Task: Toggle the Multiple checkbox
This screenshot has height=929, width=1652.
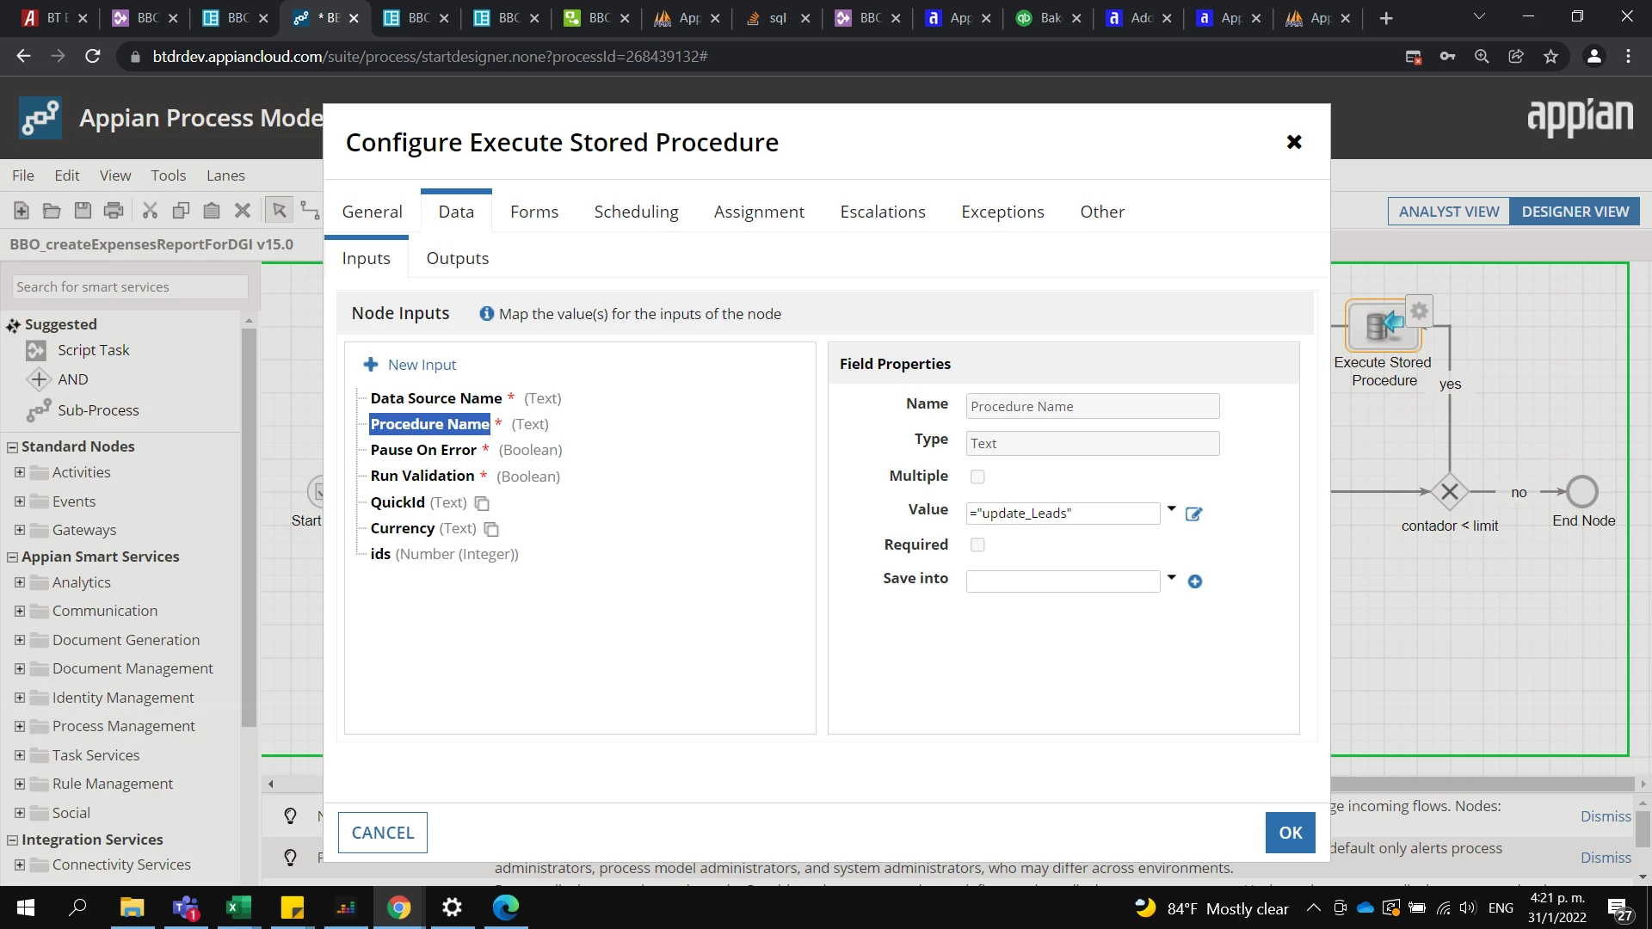Action: point(977,477)
